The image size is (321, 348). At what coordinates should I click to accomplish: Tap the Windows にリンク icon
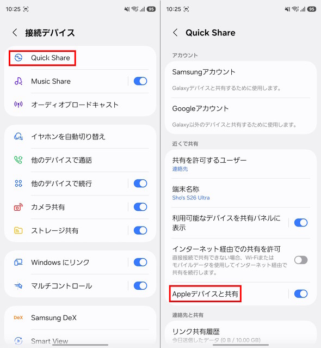18,262
